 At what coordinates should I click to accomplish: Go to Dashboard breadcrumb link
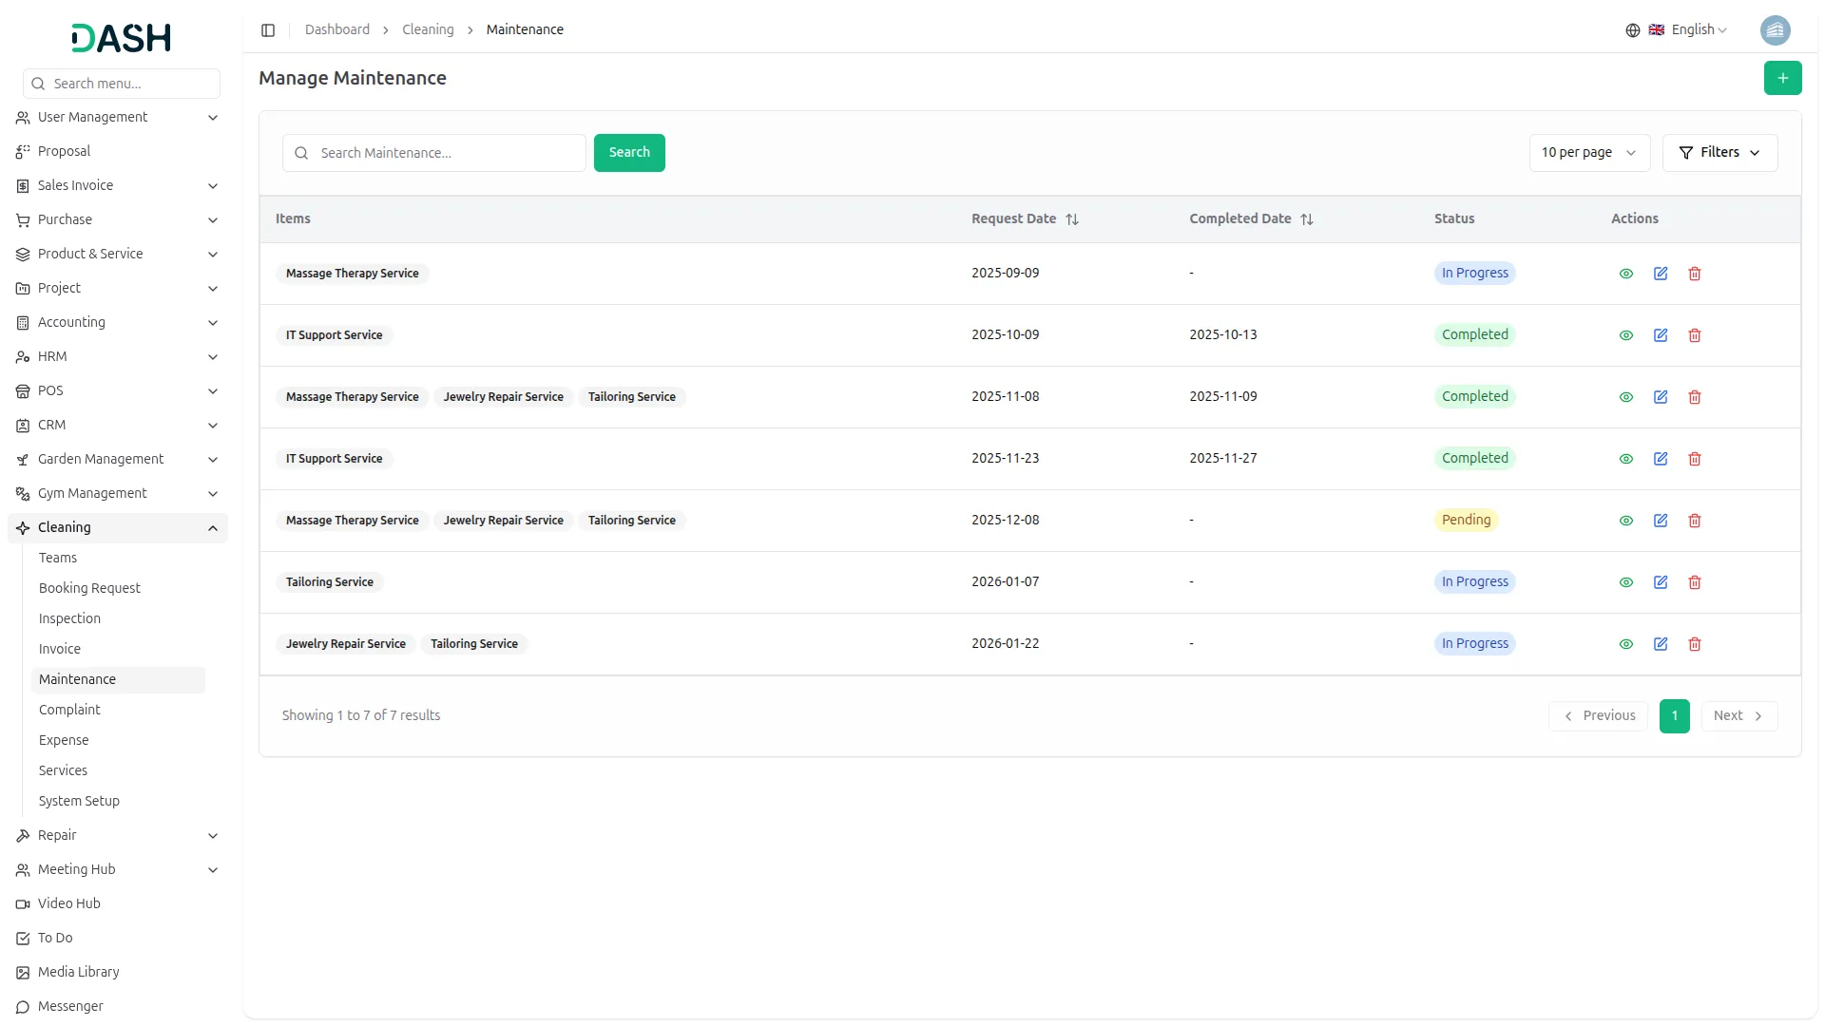coord(336,30)
